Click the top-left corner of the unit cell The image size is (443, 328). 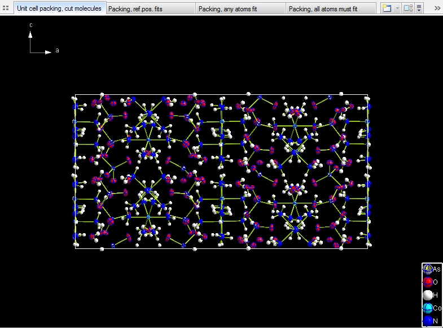pyautogui.click(x=76, y=95)
